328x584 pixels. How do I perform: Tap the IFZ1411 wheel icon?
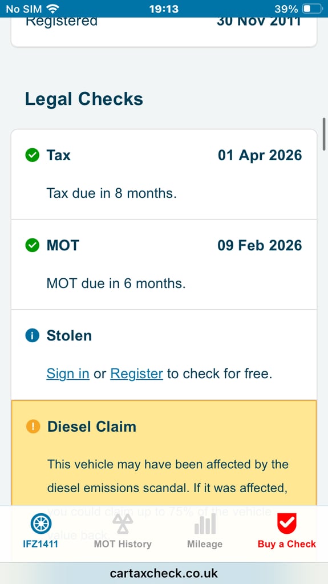point(41,524)
